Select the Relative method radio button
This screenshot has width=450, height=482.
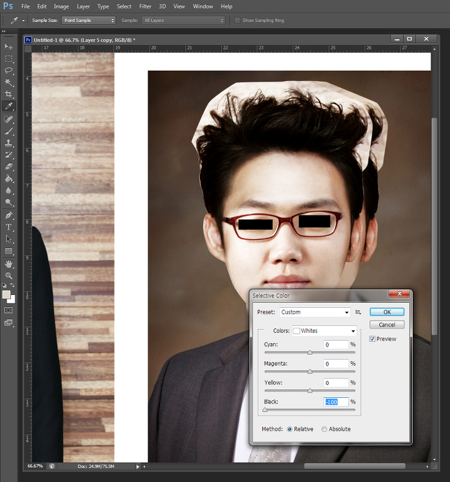pyautogui.click(x=290, y=429)
